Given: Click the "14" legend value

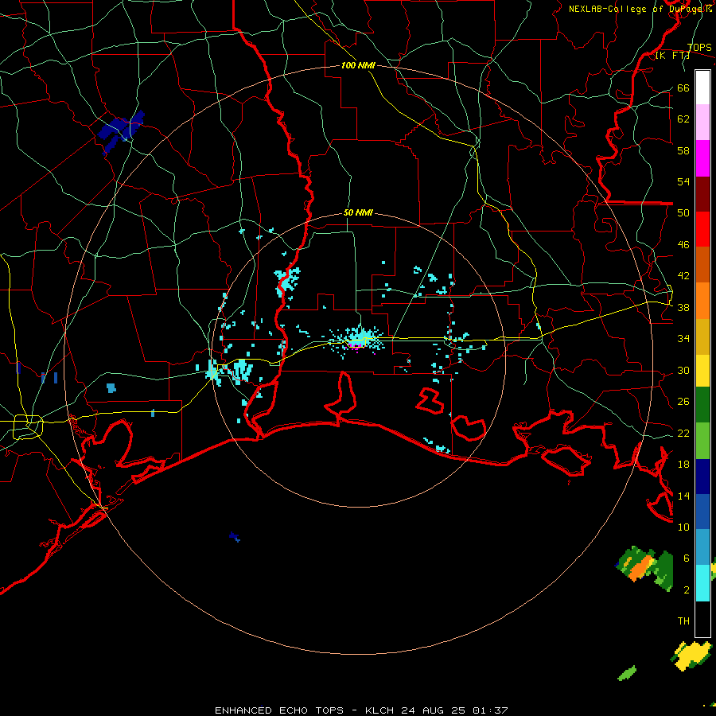Looking at the screenshot, I should [683, 496].
